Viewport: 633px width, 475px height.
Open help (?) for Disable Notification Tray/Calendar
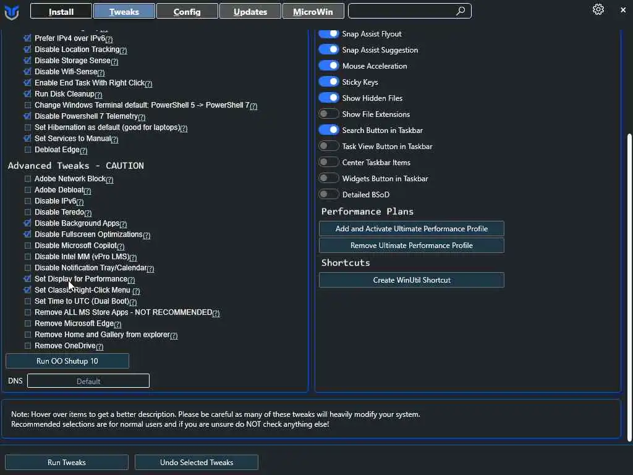point(150,269)
